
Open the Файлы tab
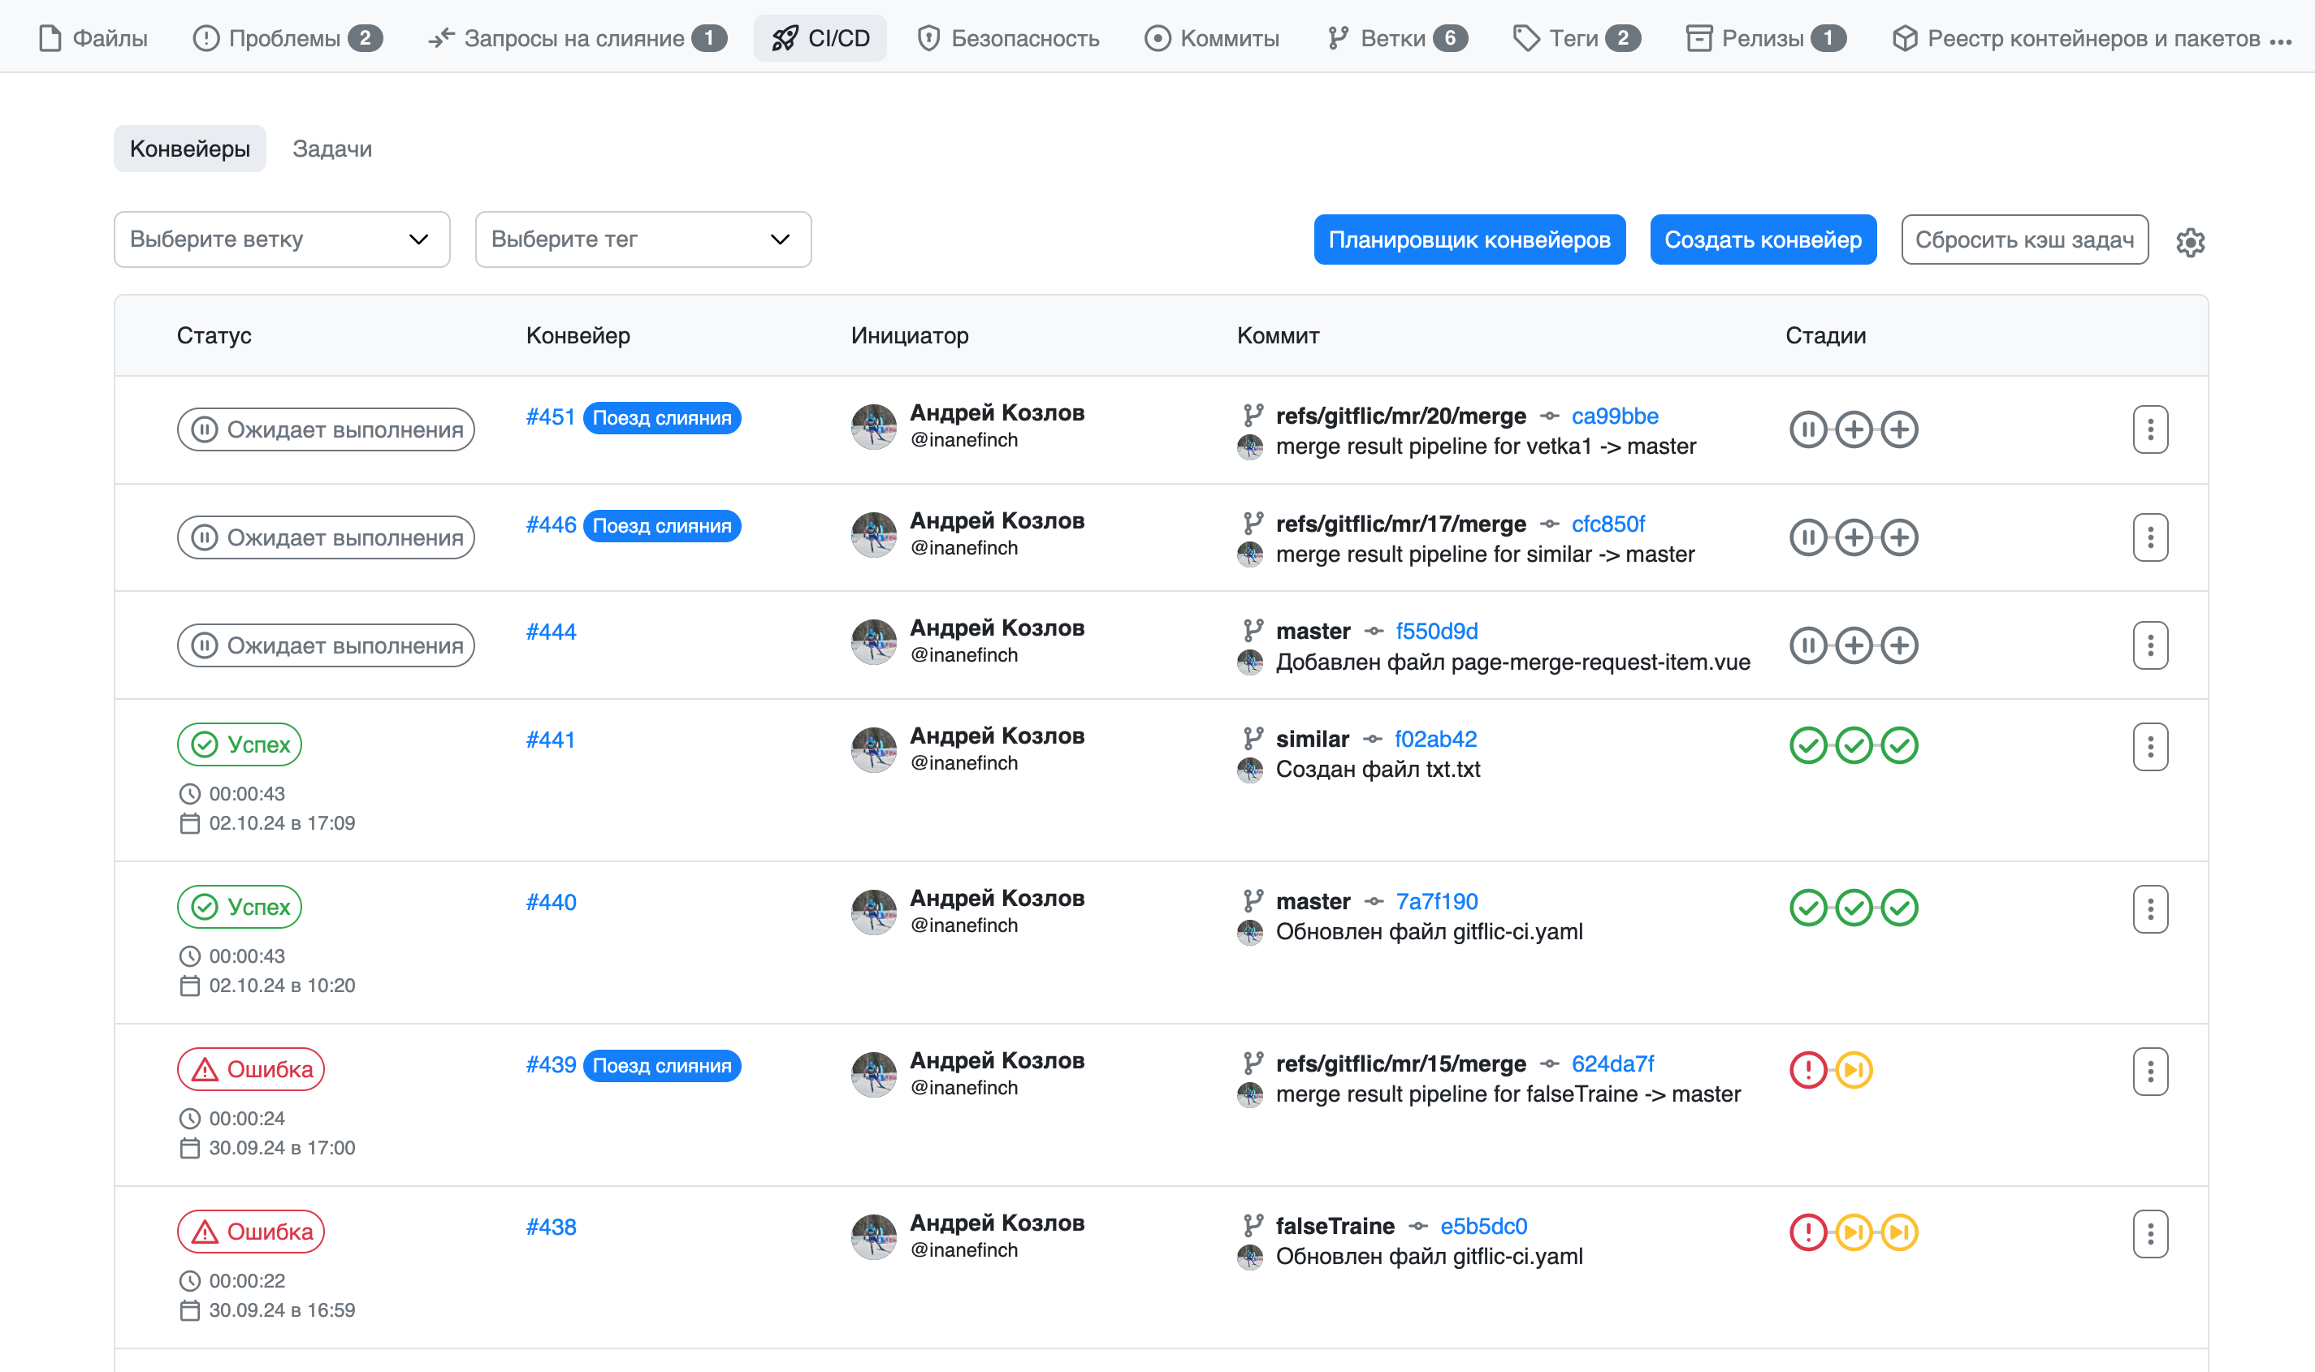click(93, 38)
